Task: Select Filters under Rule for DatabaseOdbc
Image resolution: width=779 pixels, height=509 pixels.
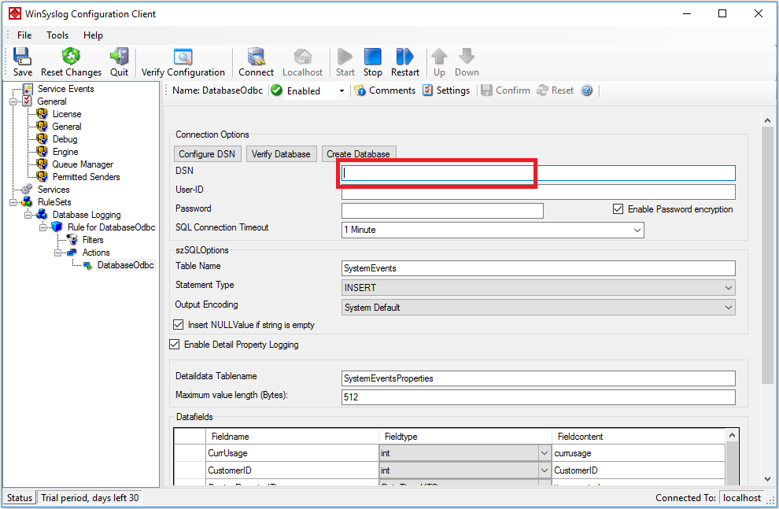Action: [x=92, y=240]
